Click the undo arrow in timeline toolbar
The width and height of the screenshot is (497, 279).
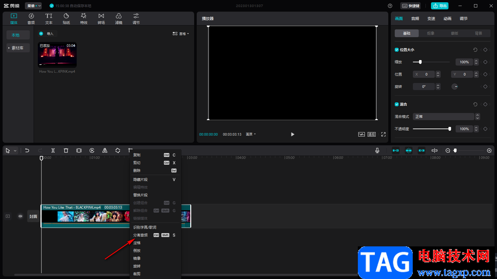[x=27, y=150]
